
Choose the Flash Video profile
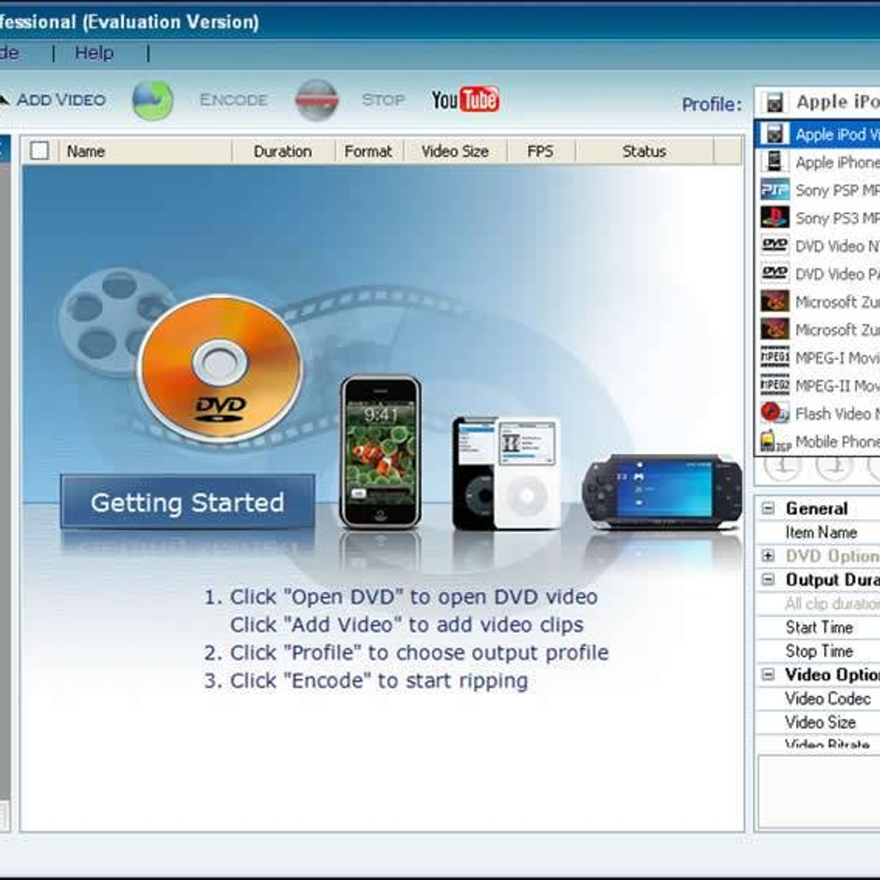coord(818,414)
